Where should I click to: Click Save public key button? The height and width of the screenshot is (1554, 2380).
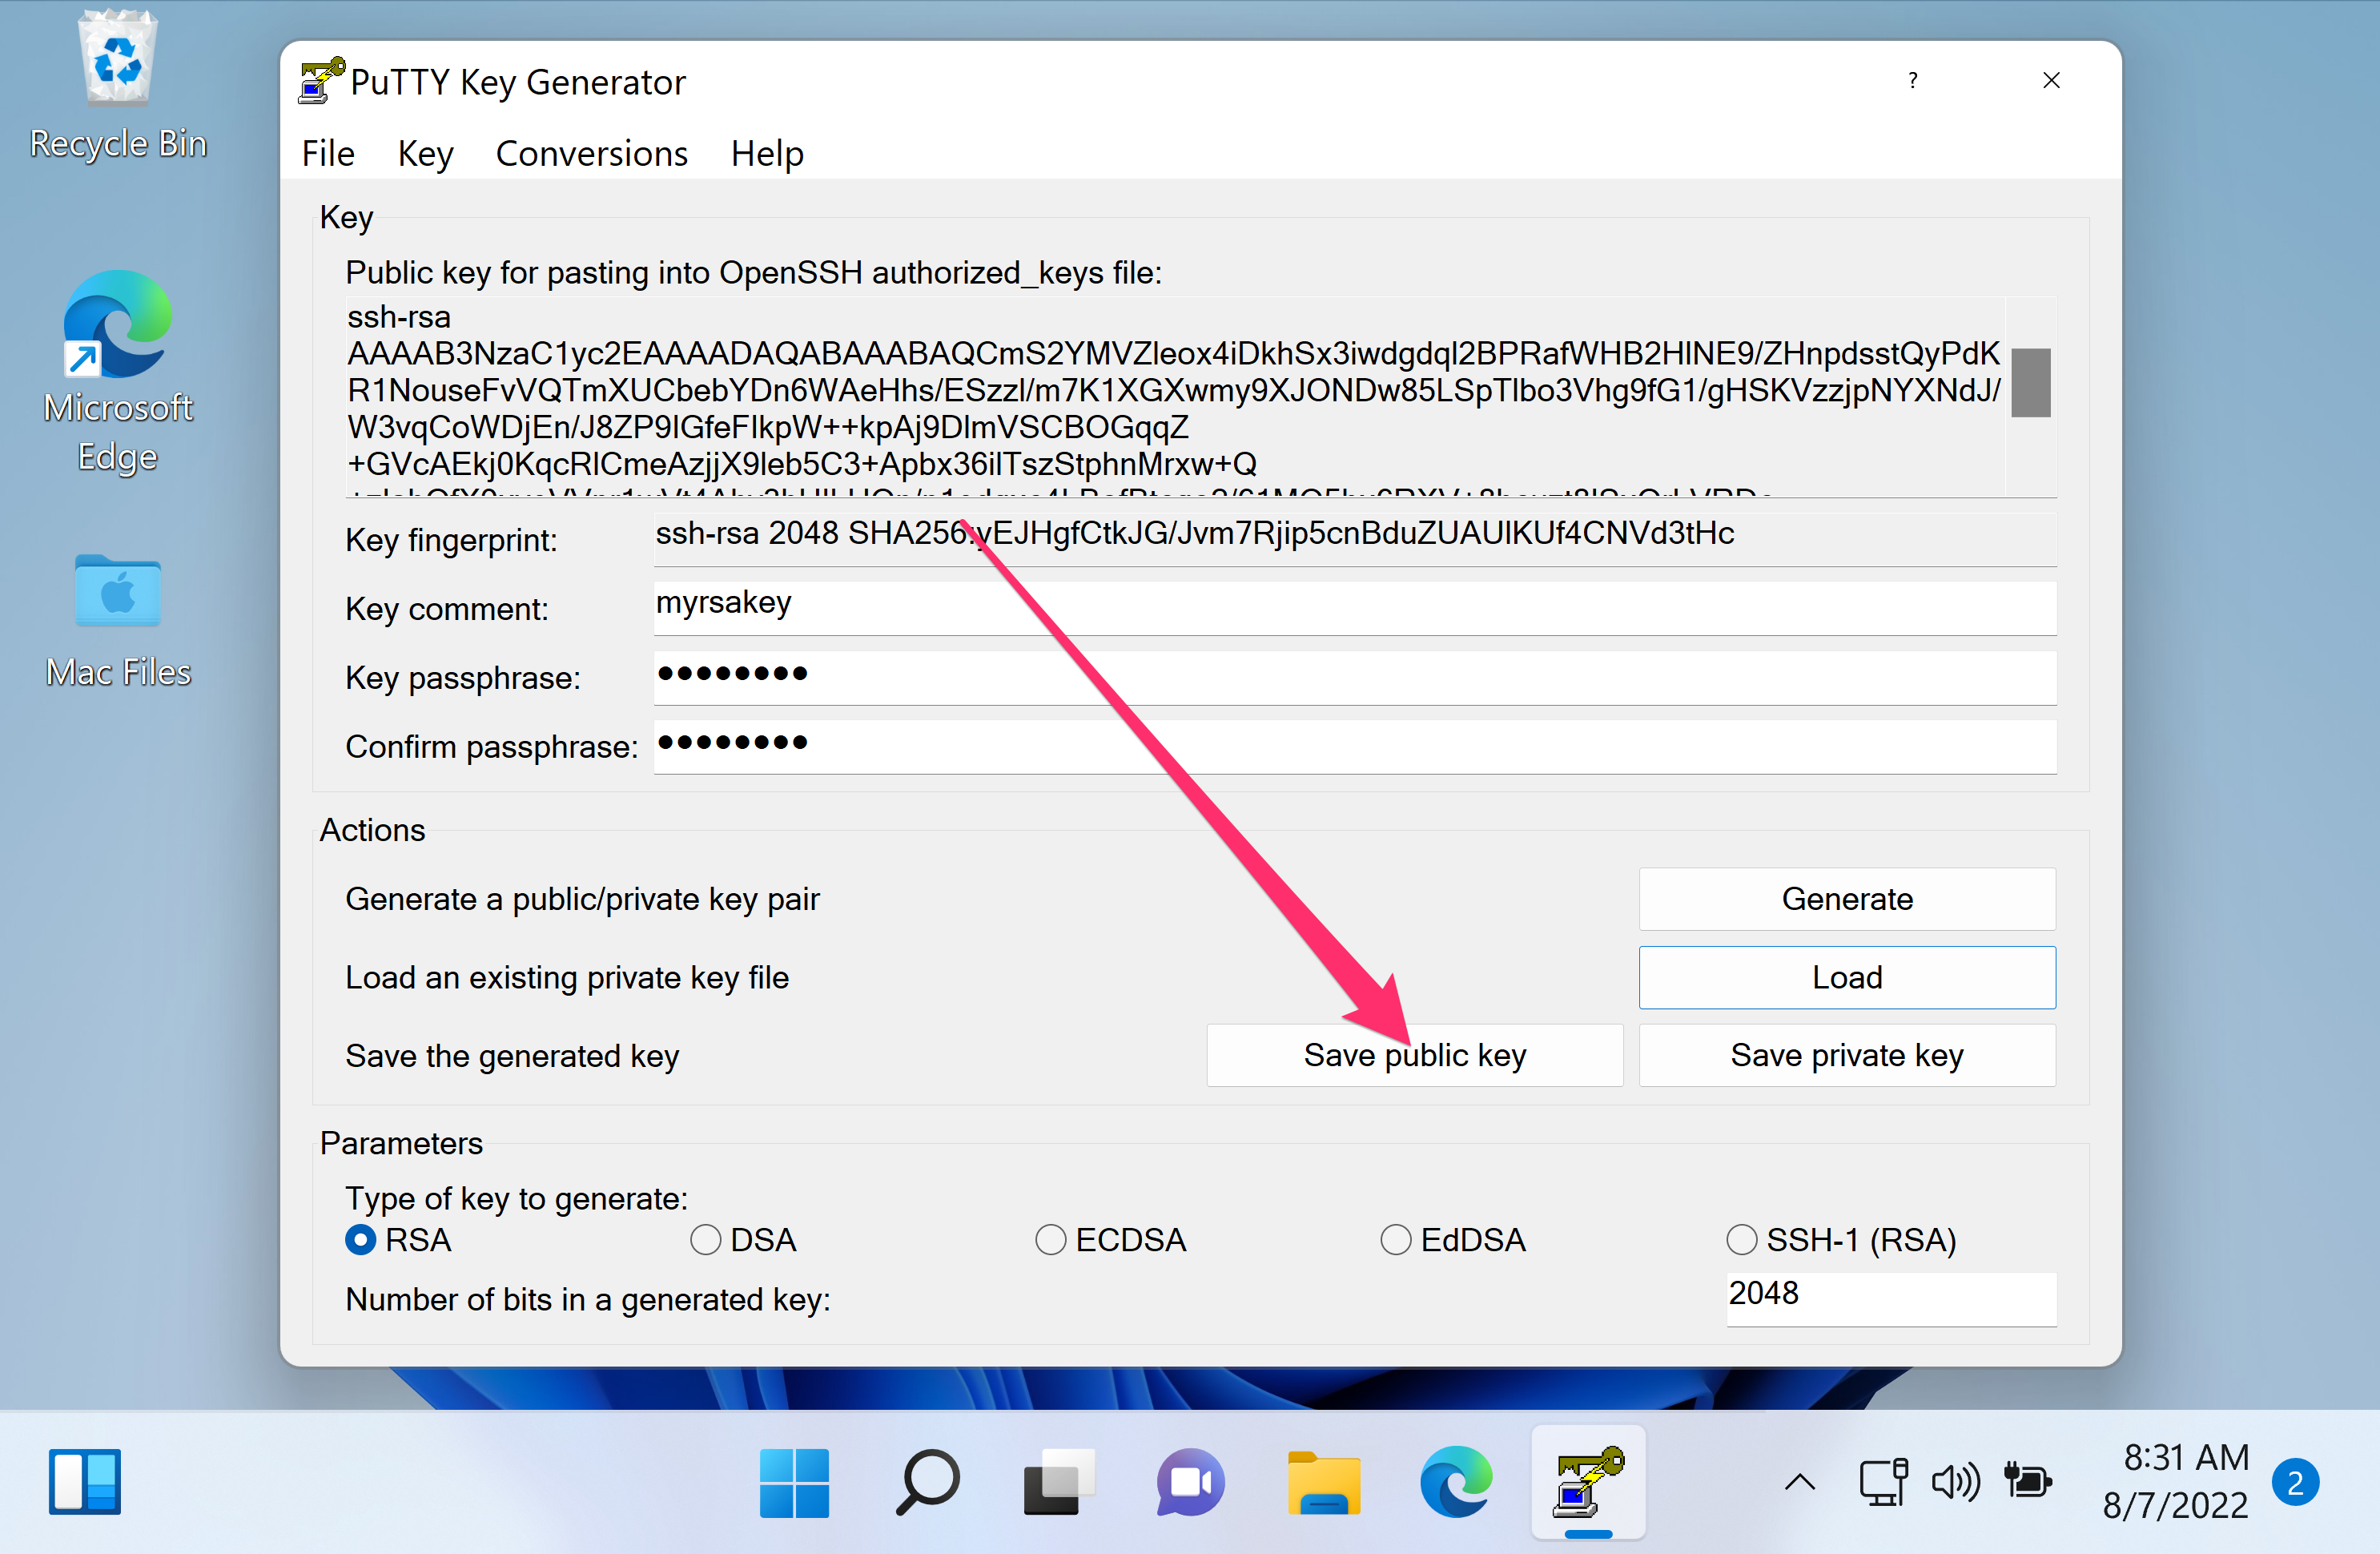(1414, 1054)
